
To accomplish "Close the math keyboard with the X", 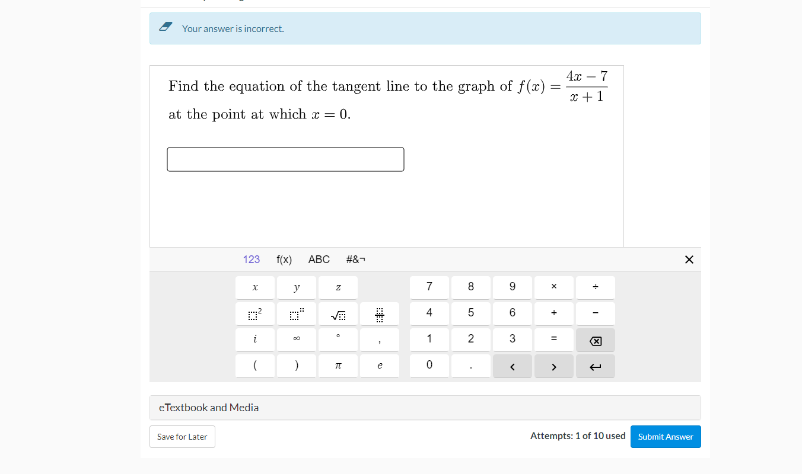I will point(689,259).
